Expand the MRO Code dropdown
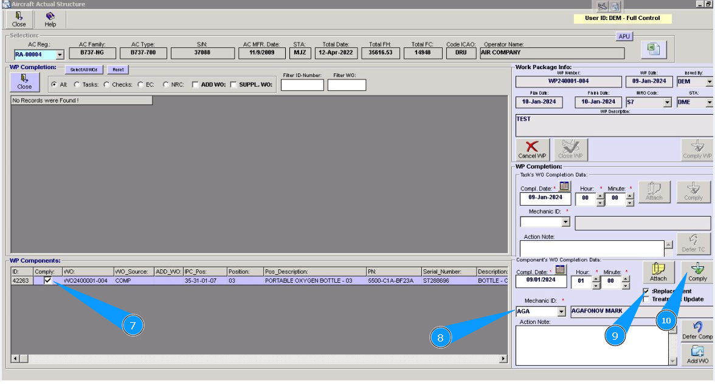 coord(668,103)
